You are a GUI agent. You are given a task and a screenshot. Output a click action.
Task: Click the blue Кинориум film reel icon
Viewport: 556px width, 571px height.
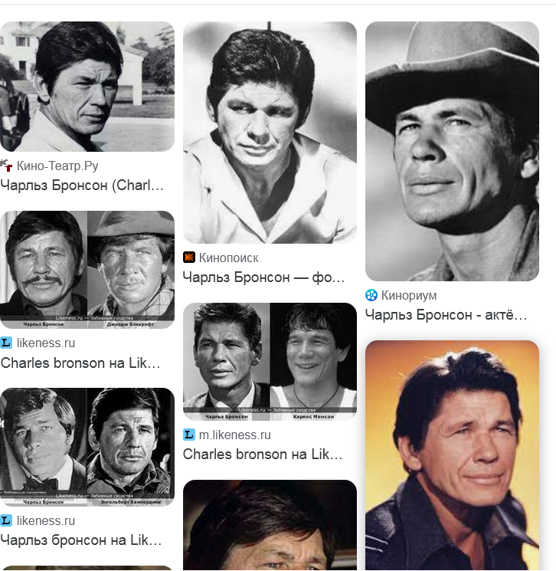pos(371,295)
